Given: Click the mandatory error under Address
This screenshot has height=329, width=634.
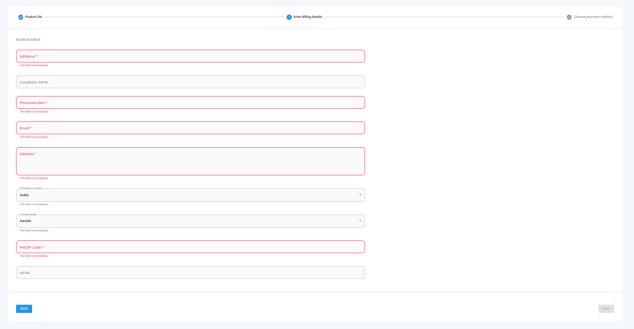Looking at the screenshot, I should 34,178.
